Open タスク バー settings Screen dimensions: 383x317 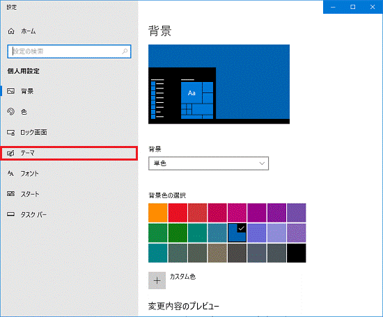[x=70, y=214]
